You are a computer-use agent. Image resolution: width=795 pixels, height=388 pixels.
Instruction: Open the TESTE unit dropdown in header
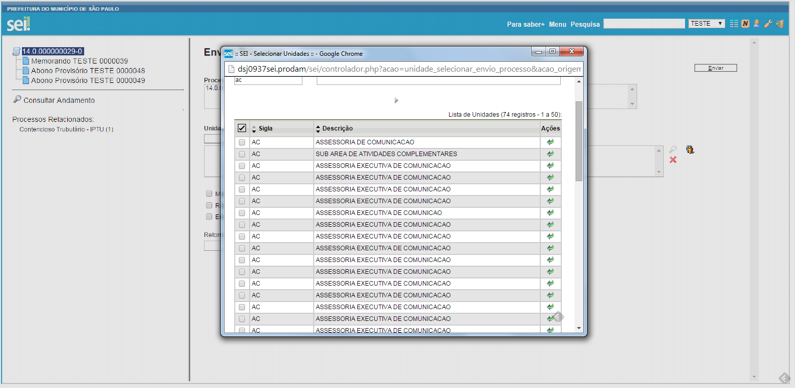click(707, 24)
